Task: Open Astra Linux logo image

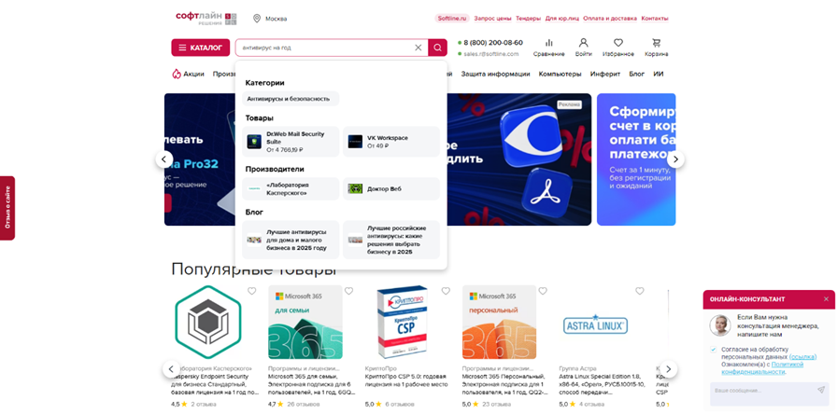Action: [596, 324]
